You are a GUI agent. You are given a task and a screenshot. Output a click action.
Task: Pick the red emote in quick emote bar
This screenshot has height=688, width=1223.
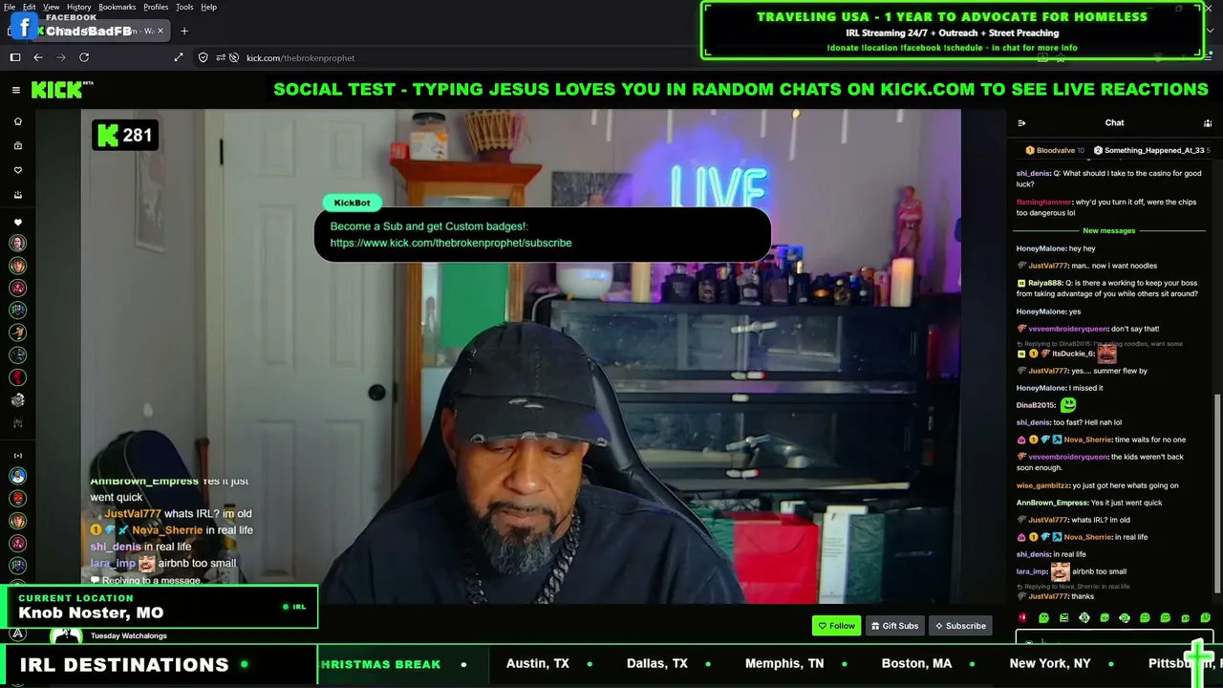point(1023,618)
